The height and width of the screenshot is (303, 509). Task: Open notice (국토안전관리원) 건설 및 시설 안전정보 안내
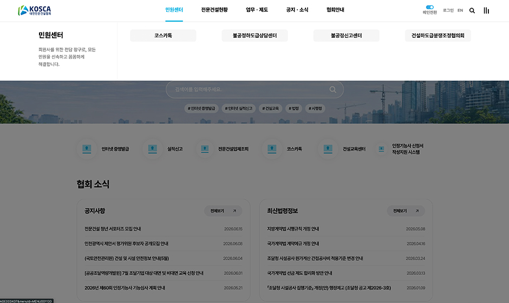coord(127,259)
